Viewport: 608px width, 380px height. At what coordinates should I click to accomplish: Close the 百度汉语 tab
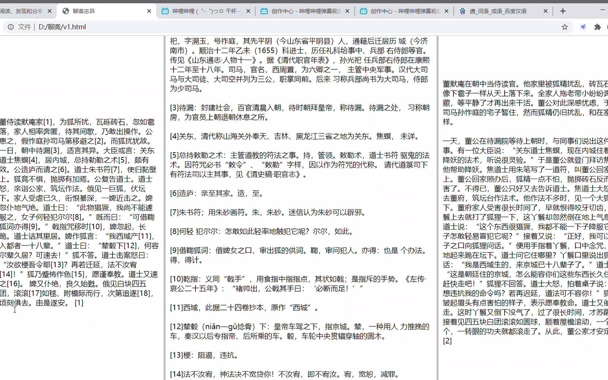point(546,11)
